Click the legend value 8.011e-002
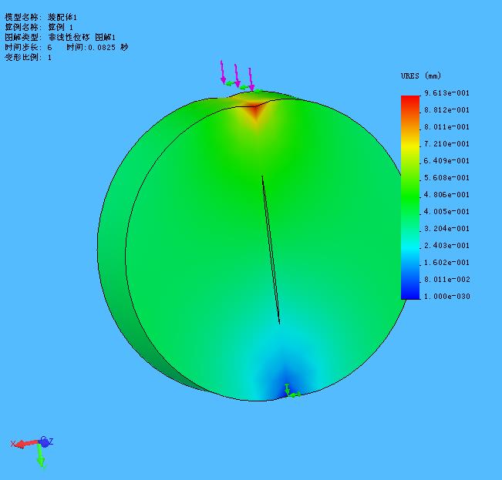Viewport: 502px width, 480px height. pos(446,280)
